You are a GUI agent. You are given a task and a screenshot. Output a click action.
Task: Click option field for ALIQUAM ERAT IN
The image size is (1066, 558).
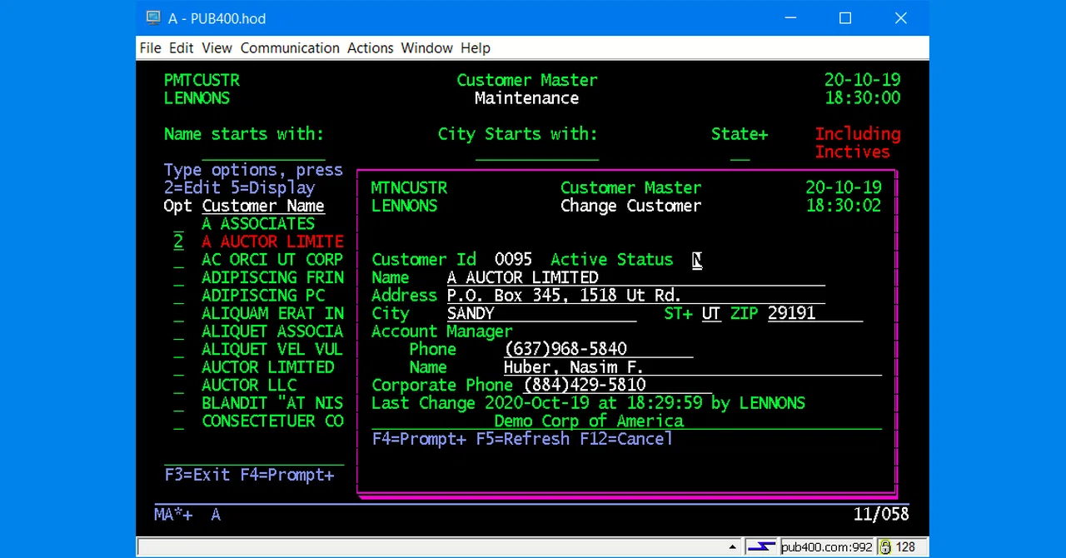[x=178, y=313]
